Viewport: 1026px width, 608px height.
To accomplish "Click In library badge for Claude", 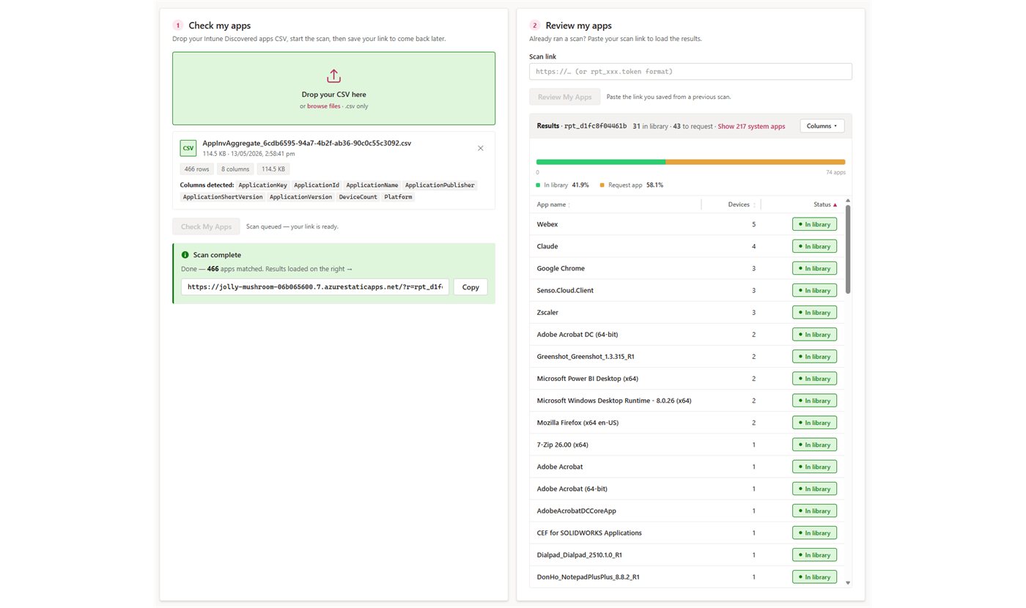I will click(814, 246).
